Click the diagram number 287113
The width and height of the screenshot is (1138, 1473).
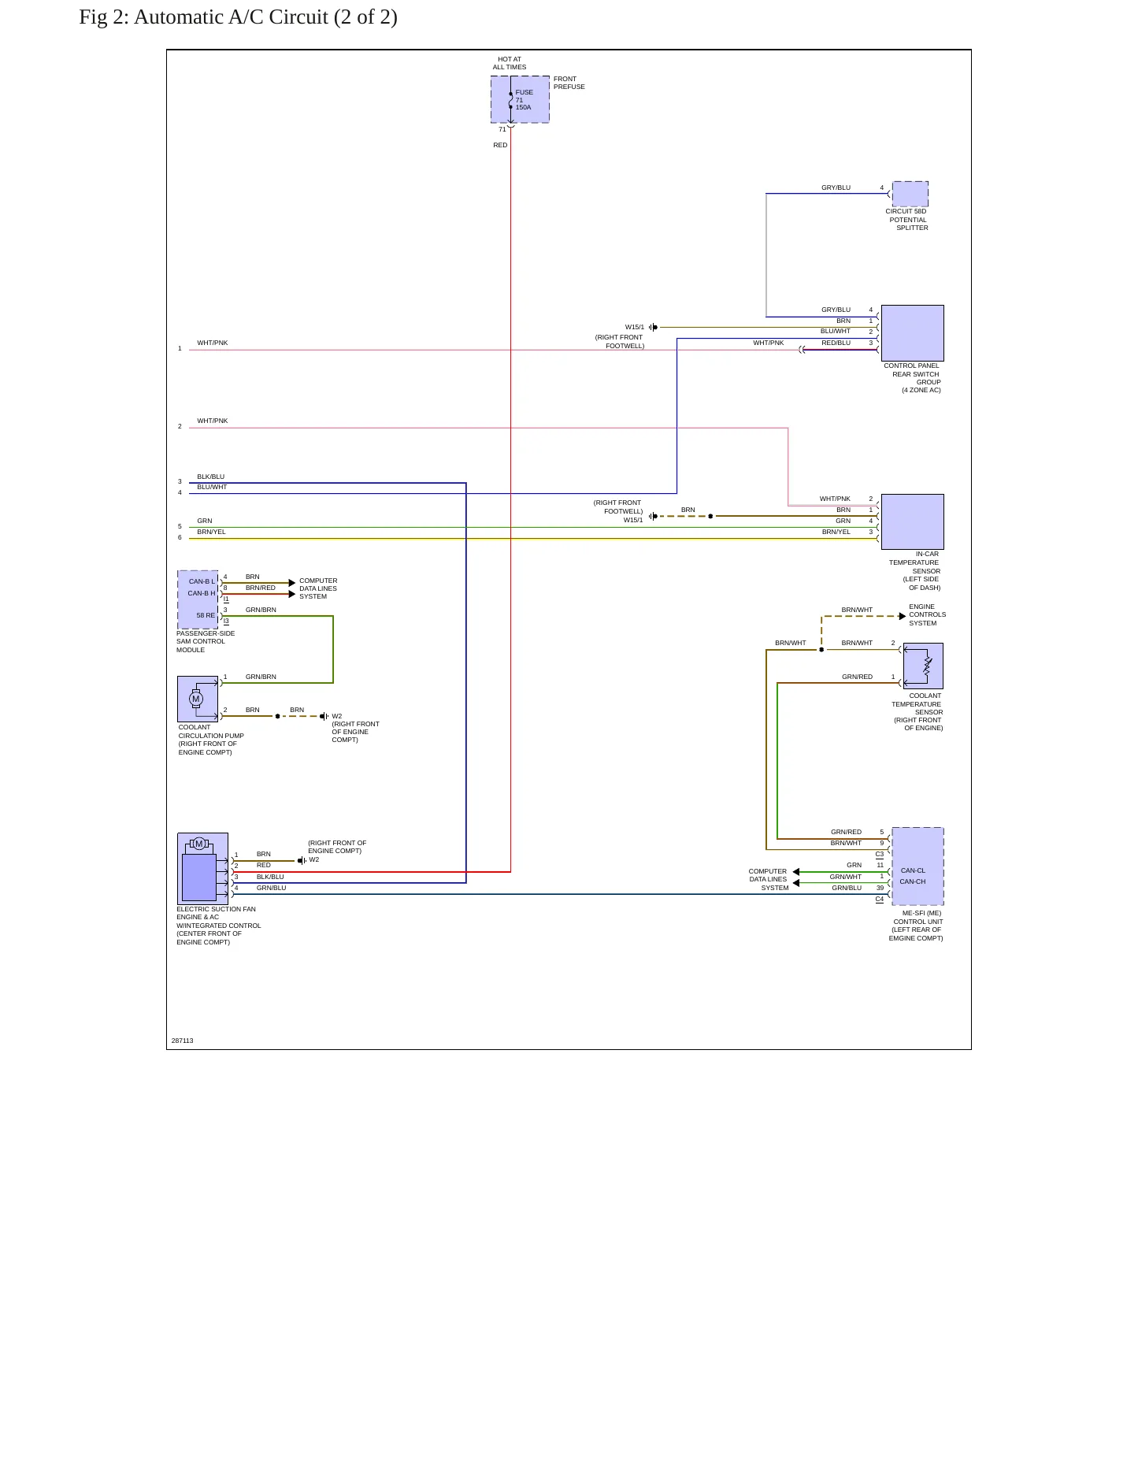click(x=182, y=1041)
